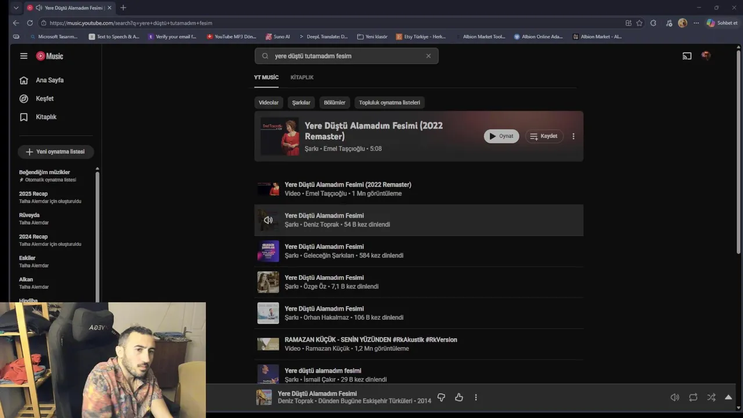This screenshot has width=743, height=418.
Task: Click the top result album thumbnail
Action: pos(280,136)
